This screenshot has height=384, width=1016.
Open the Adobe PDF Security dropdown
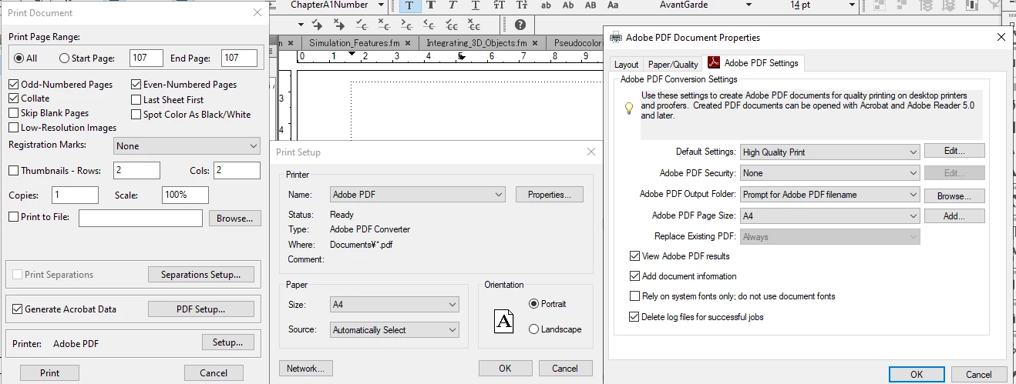830,173
